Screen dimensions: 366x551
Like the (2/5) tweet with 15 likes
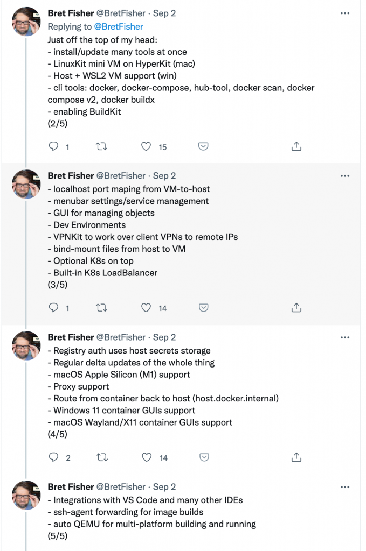tap(147, 146)
